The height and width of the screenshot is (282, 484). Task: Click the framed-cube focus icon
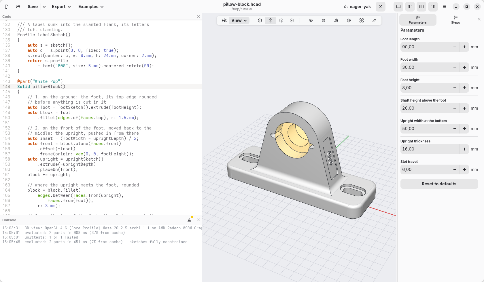[x=362, y=20]
